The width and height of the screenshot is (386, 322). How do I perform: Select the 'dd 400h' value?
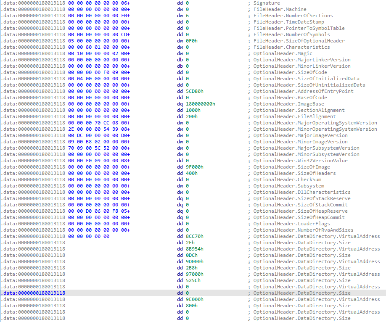pyautogui.click(x=188, y=173)
